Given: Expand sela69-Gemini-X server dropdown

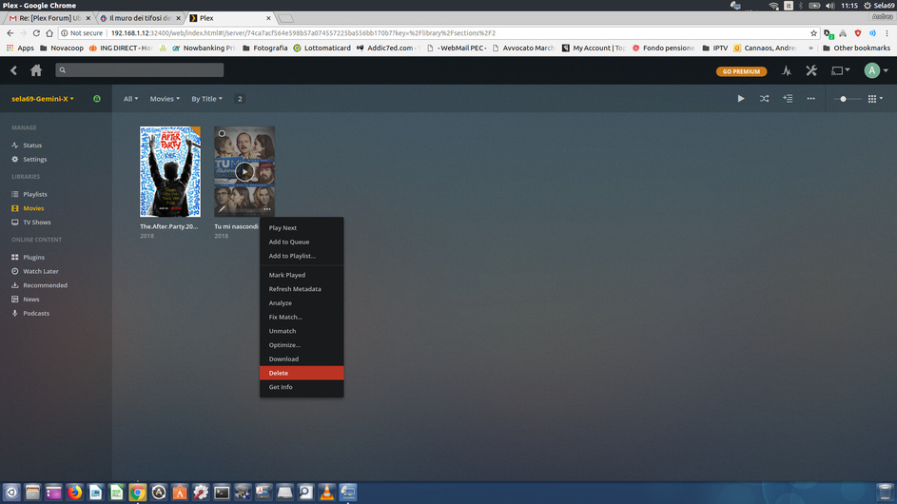Looking at the screenshot, I should coord(43,99).
